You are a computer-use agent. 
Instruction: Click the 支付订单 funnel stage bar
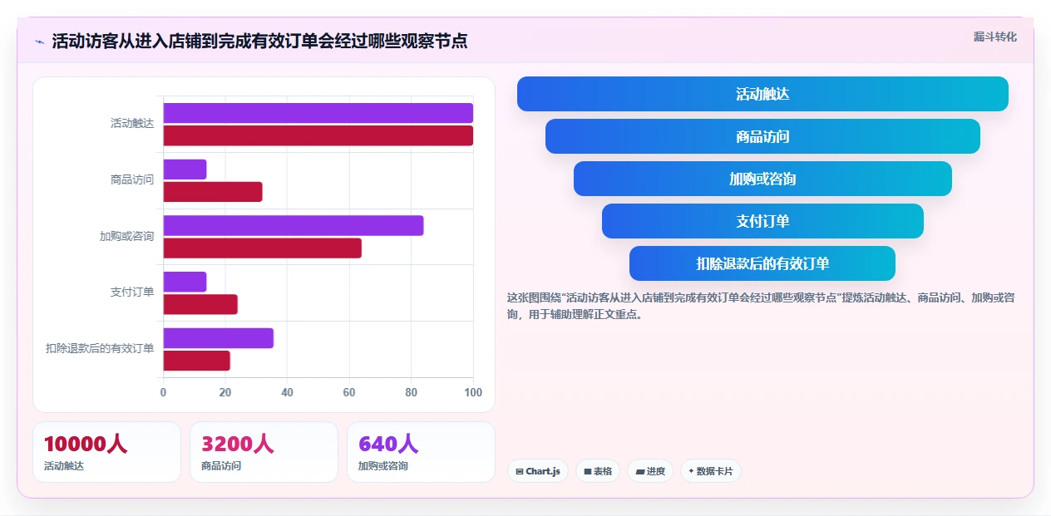(762, 221)
